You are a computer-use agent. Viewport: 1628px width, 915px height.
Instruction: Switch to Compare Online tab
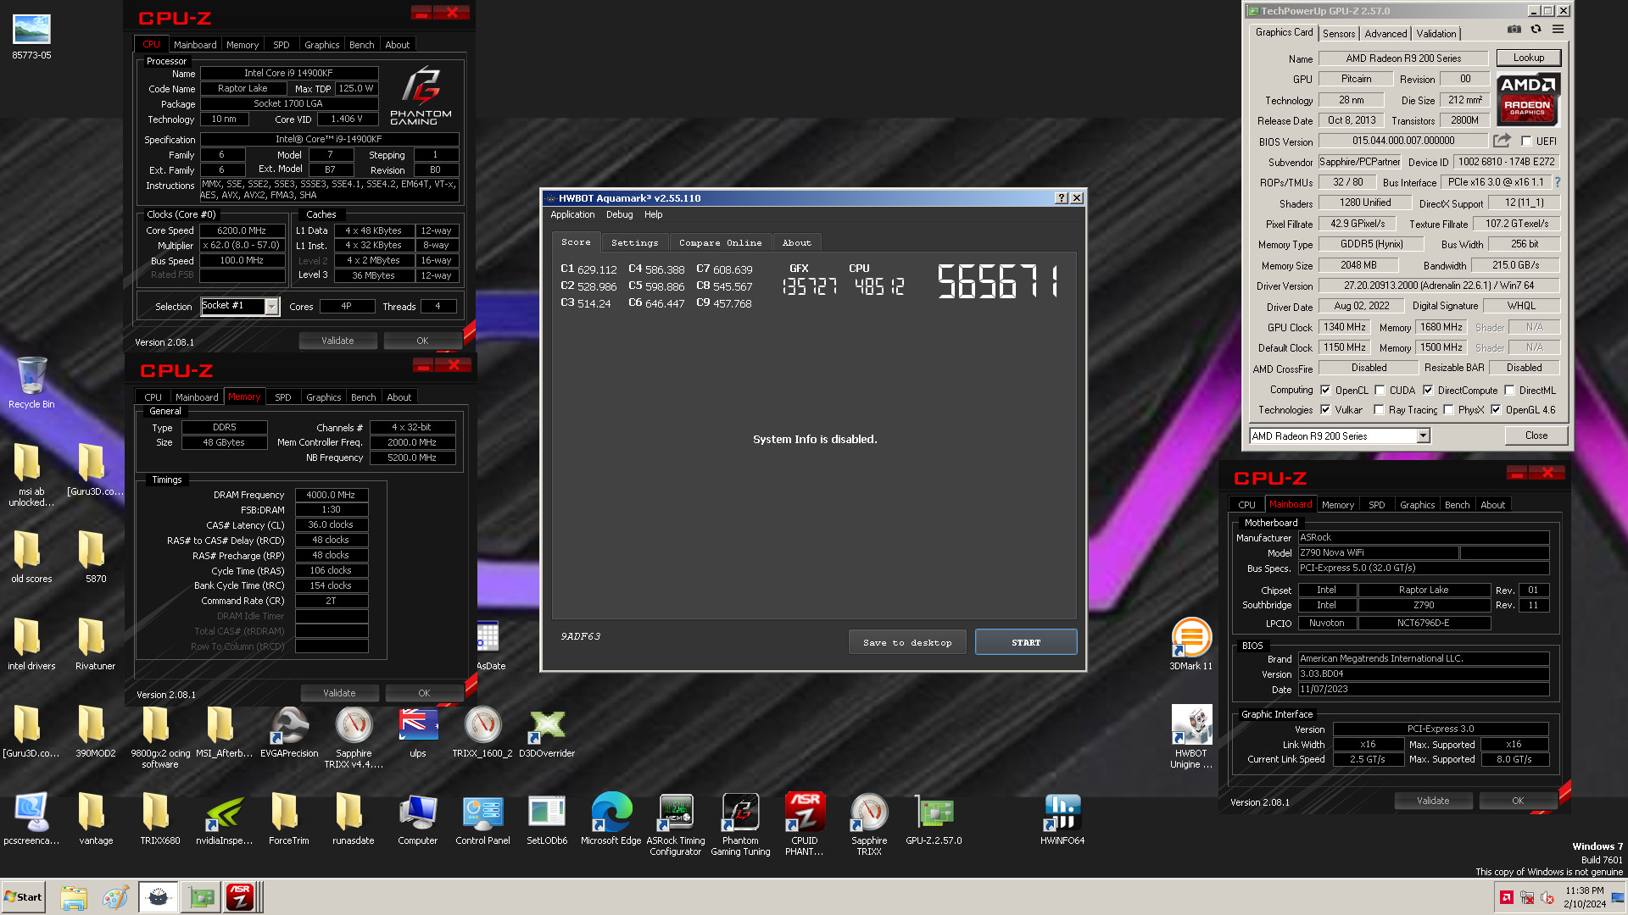click(720, 242)
